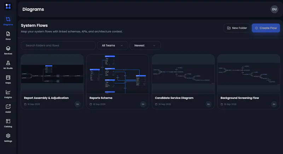Image resolution: width=283 pixels, height=154 pixels.
Task: Click the DU badge on Background Screening Flow card
Action: [x=274, y=104]
